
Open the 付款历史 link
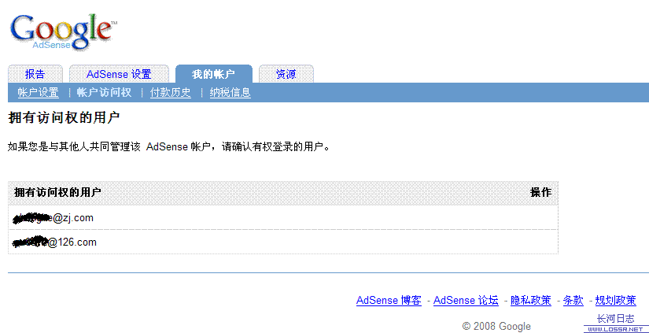(x=171, y=92)
